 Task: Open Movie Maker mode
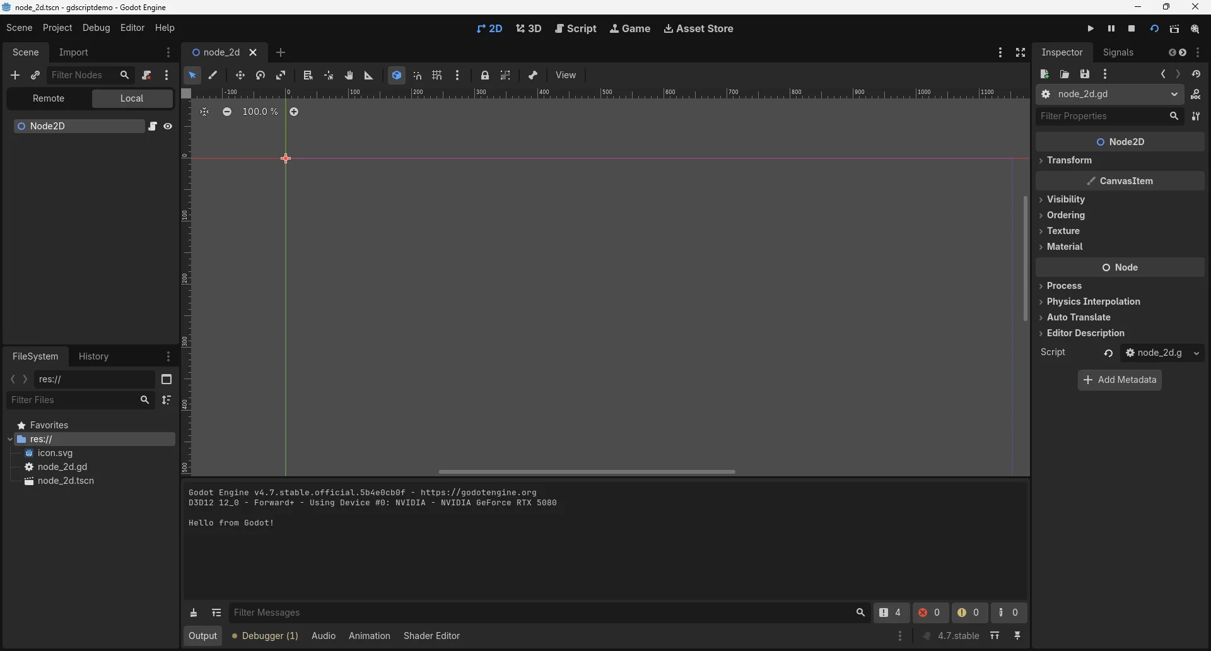pyautogui.click(x=1195, y=29)
